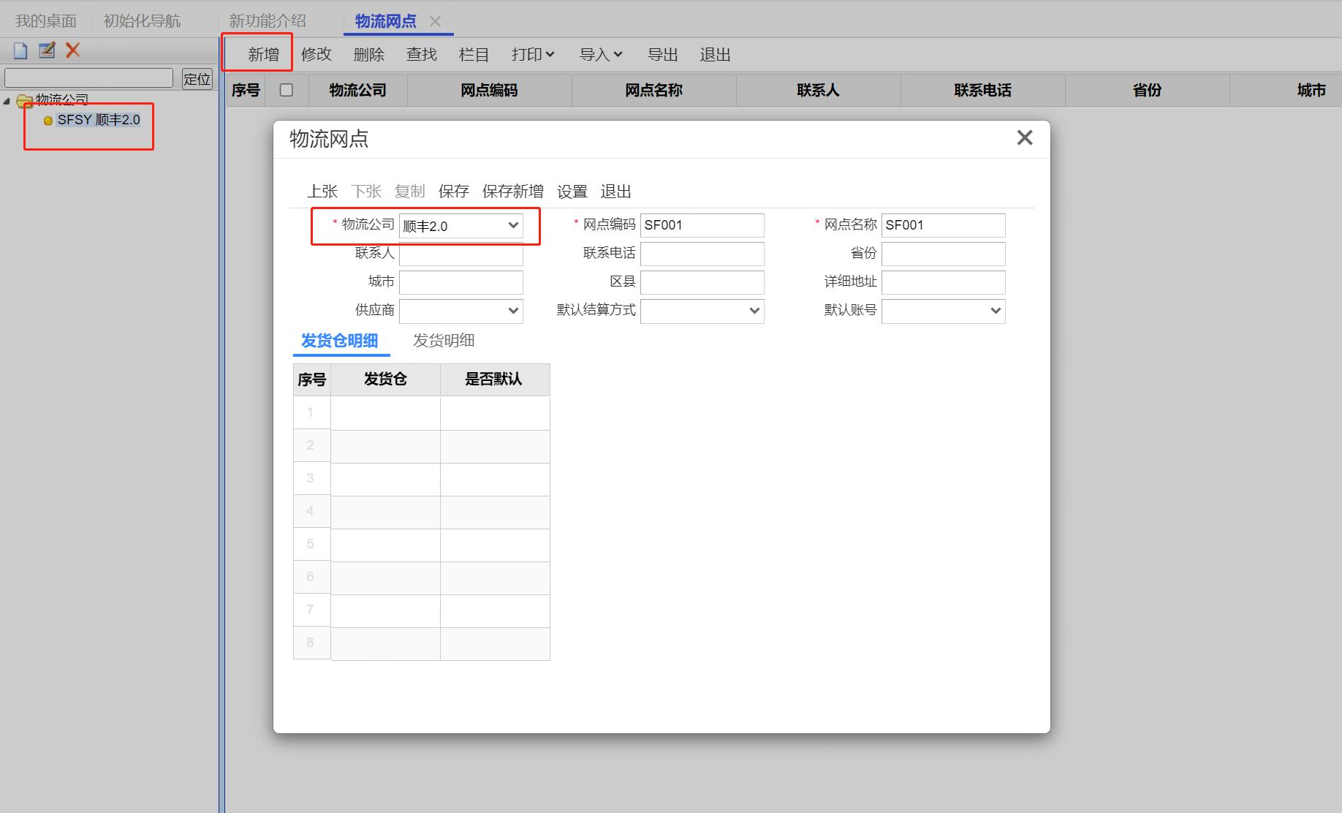Click the 区县 input field

[702, 282]
